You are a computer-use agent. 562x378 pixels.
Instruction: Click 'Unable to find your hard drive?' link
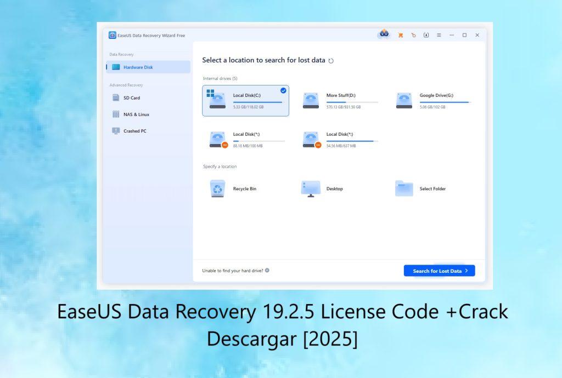click(x=233, y=271)
